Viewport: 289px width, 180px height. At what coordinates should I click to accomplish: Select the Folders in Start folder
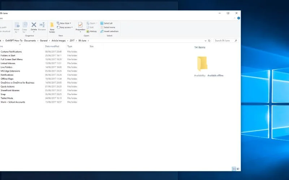[8, 55]
